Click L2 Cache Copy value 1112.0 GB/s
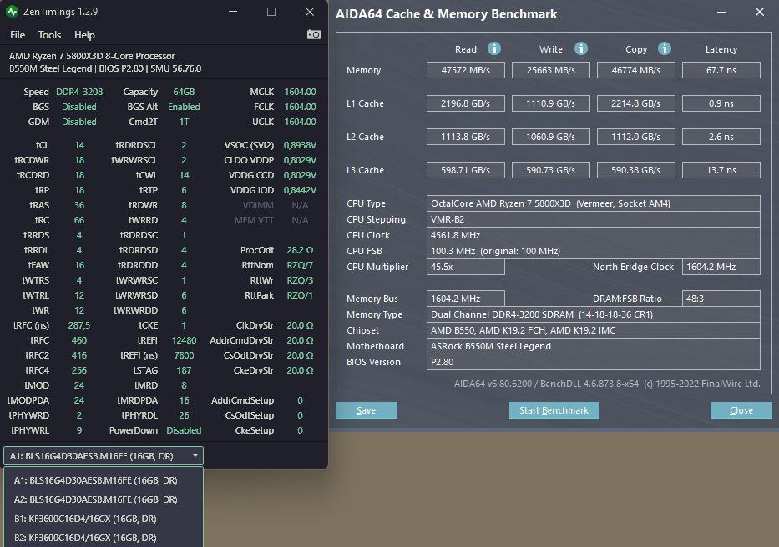 tap(636, 137)
